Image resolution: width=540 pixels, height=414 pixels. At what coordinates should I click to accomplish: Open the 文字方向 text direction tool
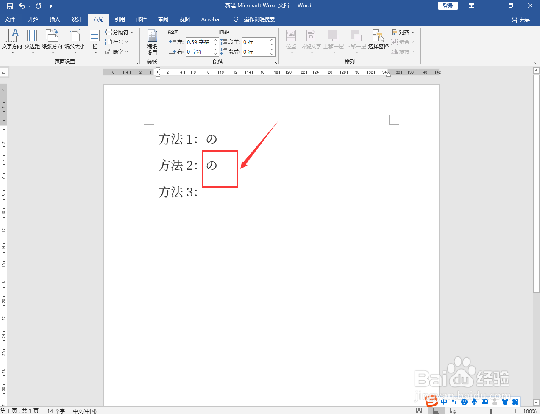[12, 41]
